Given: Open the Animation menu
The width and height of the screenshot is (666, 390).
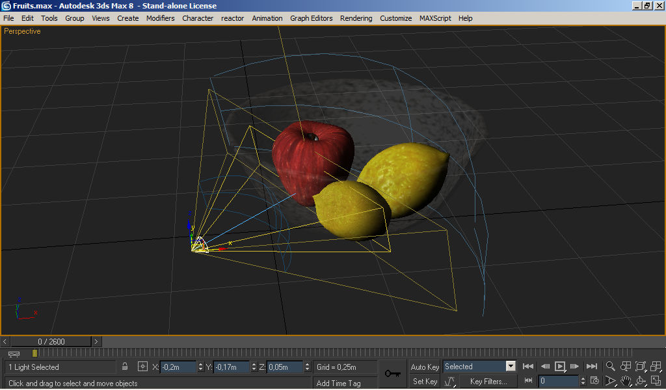Looking at the screenshot, I should (x=267, y=18).
